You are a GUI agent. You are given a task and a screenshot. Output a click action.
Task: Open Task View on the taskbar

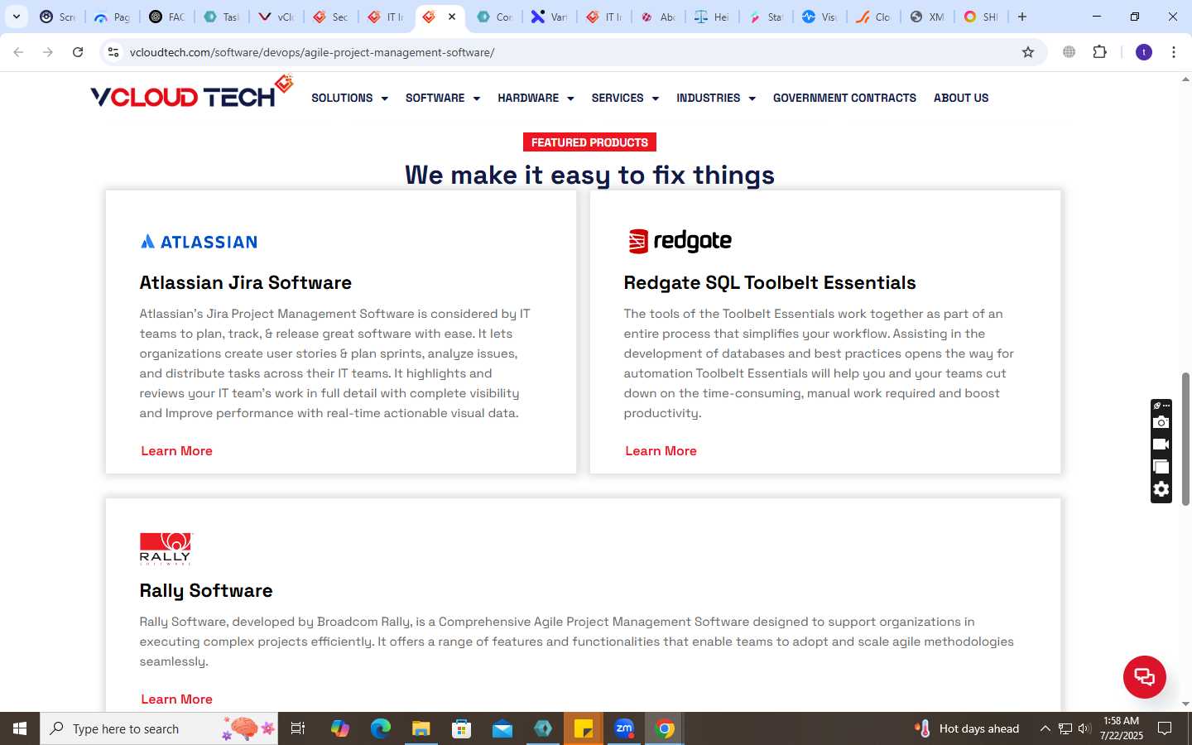point(298,728)
